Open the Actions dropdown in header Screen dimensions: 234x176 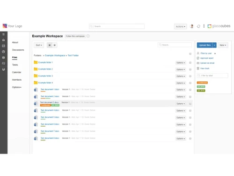[x=181, y=26]
